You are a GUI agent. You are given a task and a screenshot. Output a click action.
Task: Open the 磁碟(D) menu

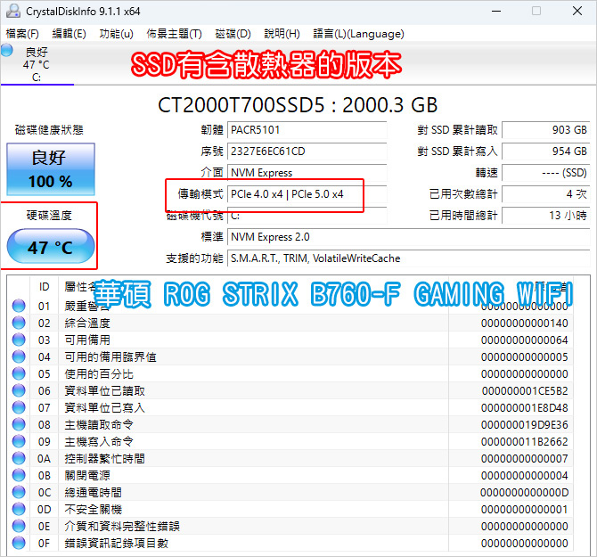[x=233, y=34]
